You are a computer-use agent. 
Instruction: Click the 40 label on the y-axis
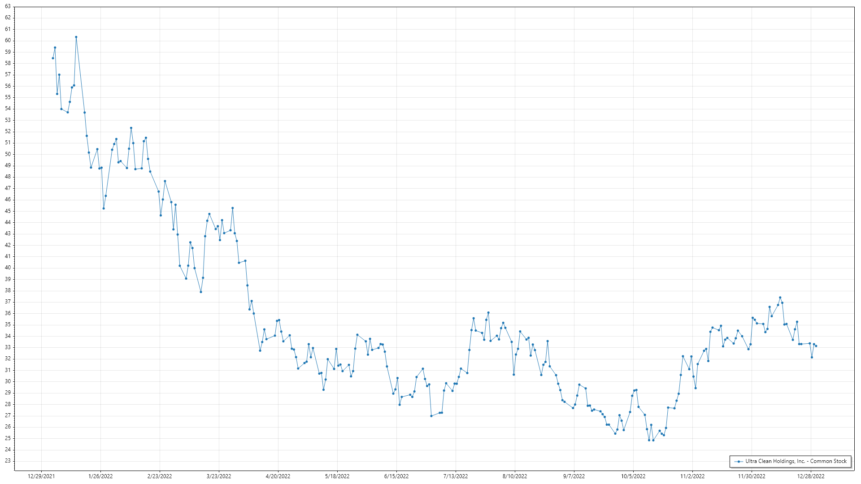tap(8, 268)
